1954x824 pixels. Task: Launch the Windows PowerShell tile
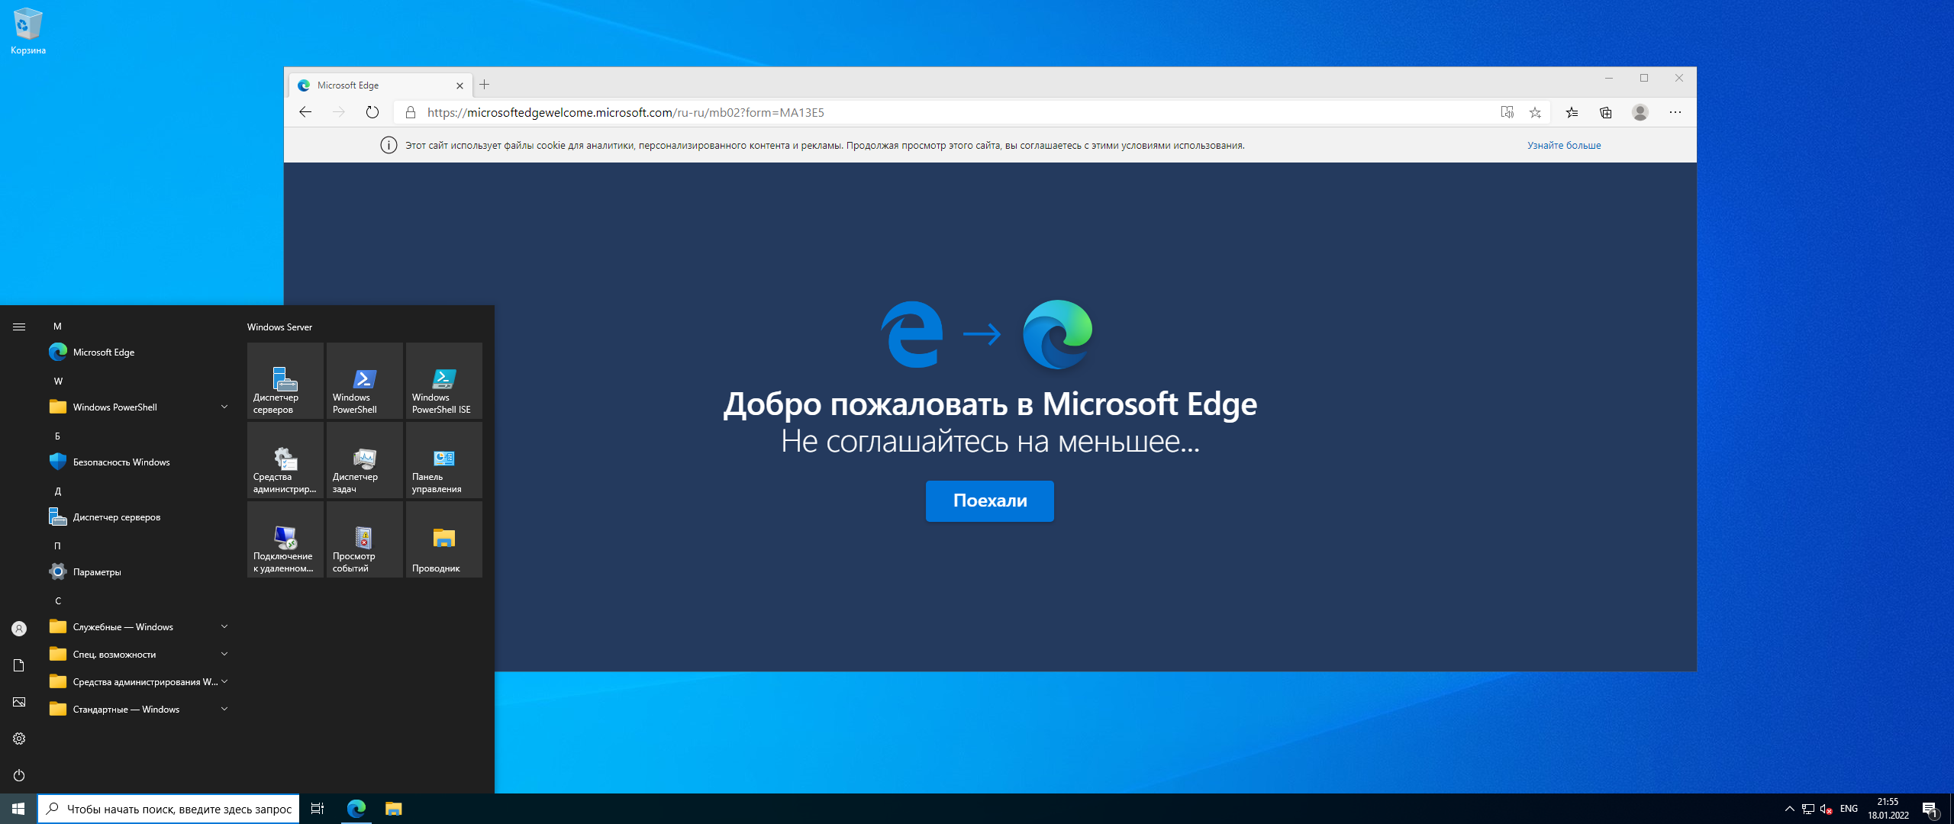coord(365,381)
